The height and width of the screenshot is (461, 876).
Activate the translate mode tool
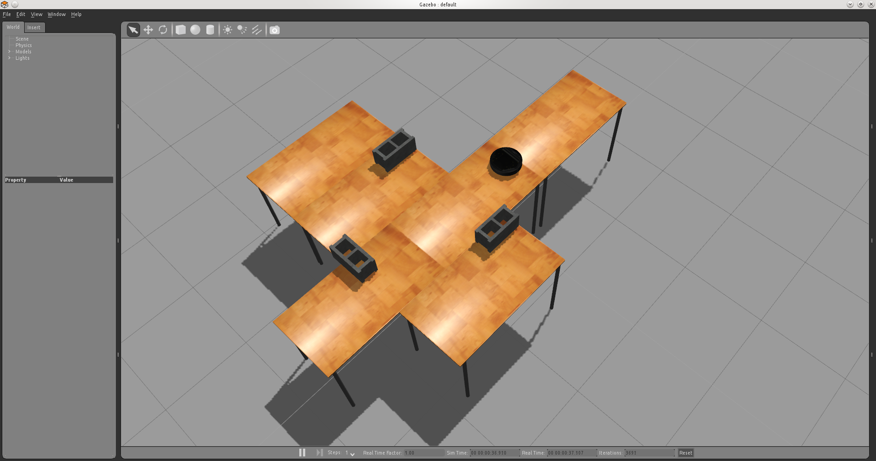click(148, 30)
